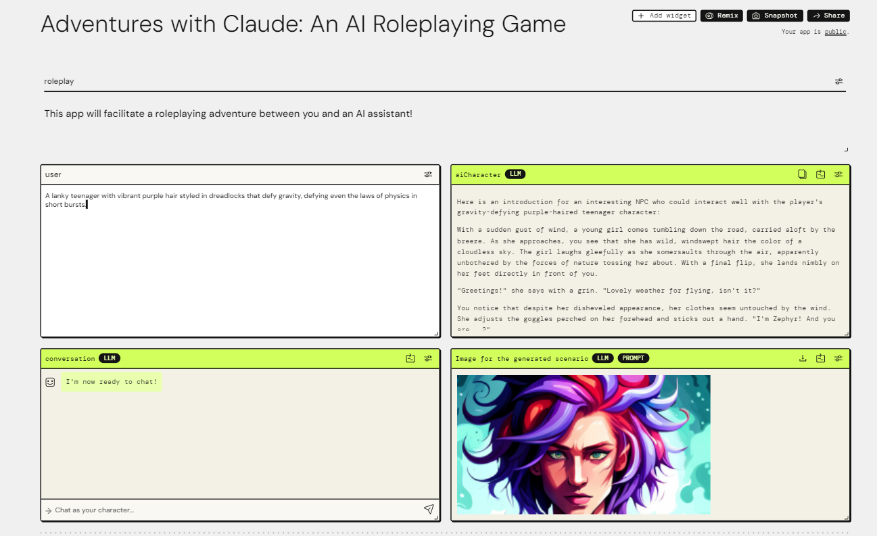Send the chat message with paper plane icon

[x=429, y=510]
